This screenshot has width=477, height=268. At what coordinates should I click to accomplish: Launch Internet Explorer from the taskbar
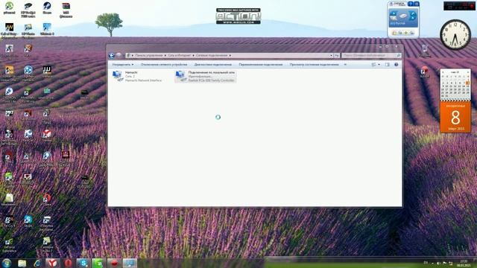(x=37, y=263)
